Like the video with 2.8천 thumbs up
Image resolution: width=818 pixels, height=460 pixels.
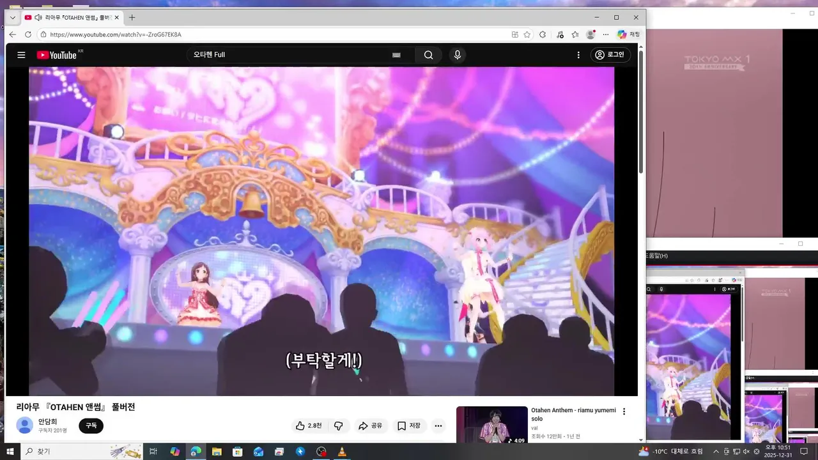click(x=309, y=425)
